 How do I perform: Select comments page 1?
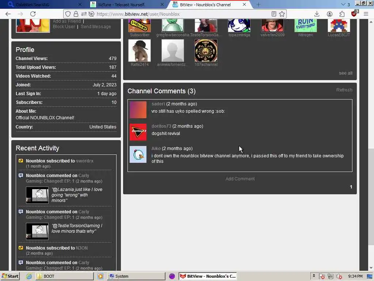click(x=351, y=187)
